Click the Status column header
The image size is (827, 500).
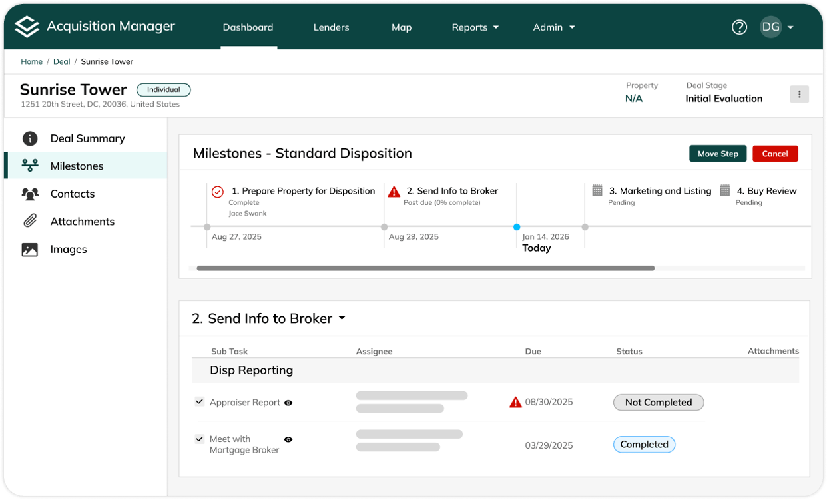(629, 351)
